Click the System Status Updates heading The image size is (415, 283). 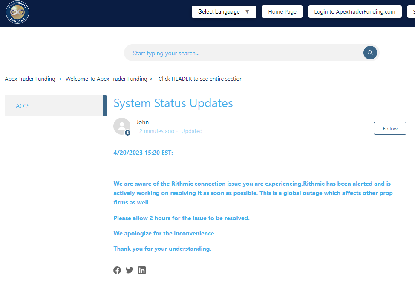(x=173, y=103)
